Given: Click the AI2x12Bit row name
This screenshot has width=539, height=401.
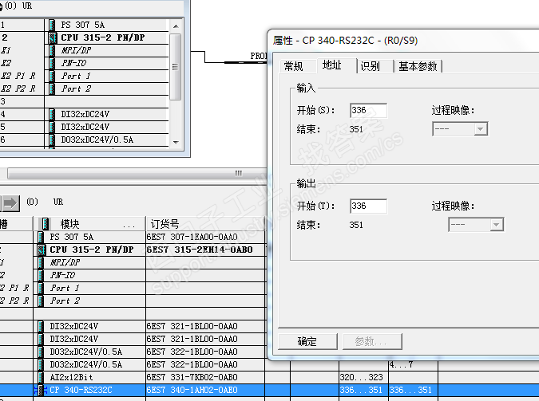Looking at the screenshot, I should (x=71, y=377).
